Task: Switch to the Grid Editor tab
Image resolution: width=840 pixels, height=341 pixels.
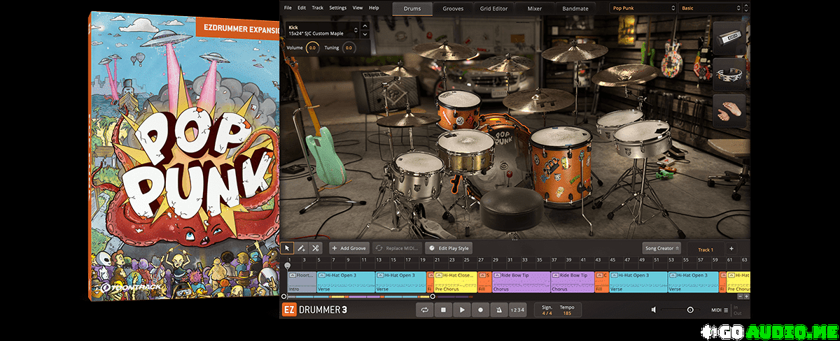Action: [x=494, y=9]
